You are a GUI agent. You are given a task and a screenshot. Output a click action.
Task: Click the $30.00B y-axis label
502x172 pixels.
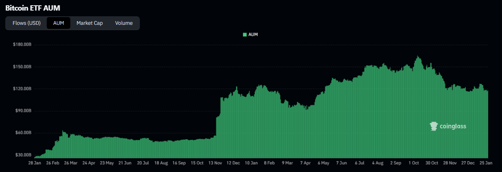click(23, 155)
